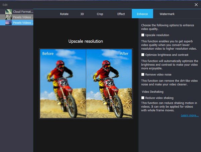Open the 3D tab
This screenshot has width=201, height=152.
coord(82,14)
